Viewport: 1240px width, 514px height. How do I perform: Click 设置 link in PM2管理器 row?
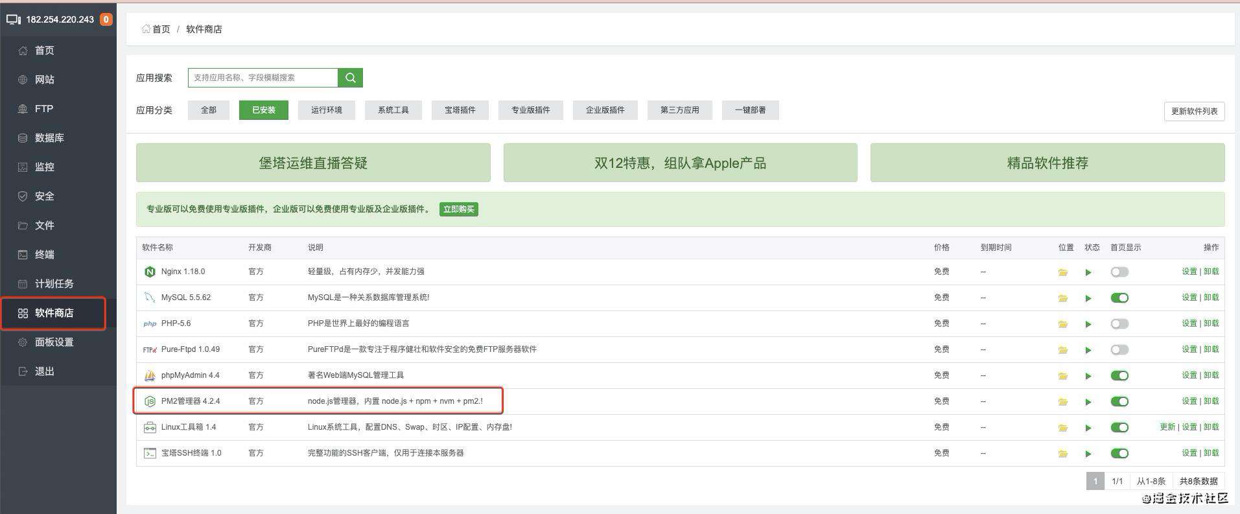click(x=1189, y=401)
